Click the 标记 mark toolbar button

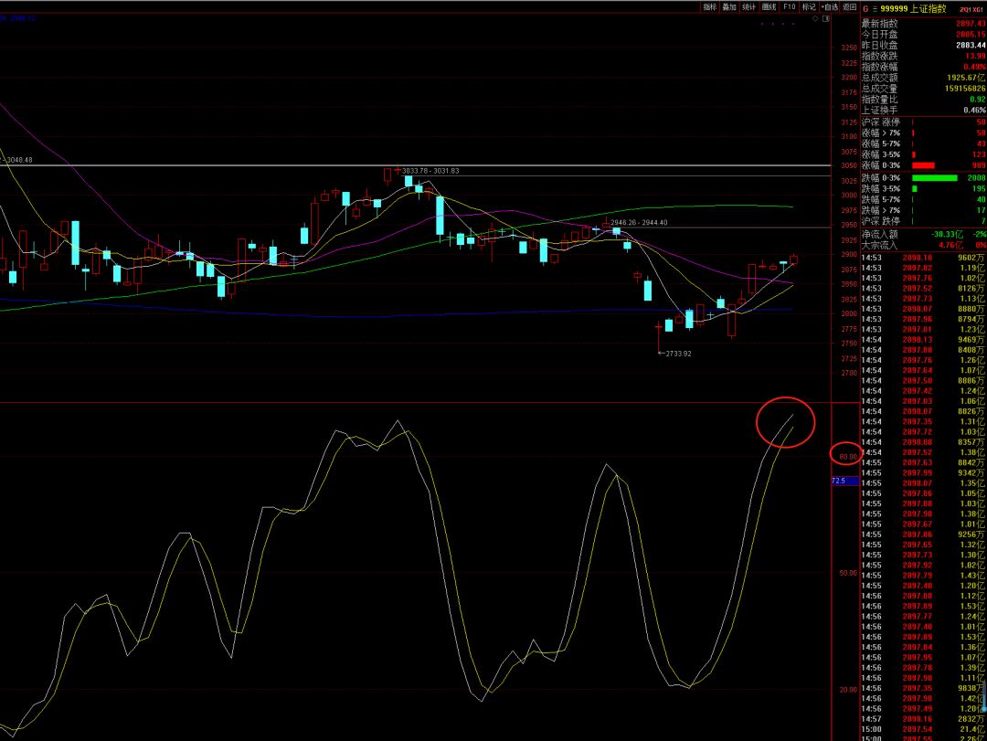(x=809, y=7)
